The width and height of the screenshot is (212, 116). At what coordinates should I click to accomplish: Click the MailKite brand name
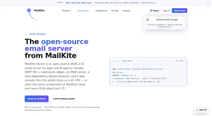[39, 11]
